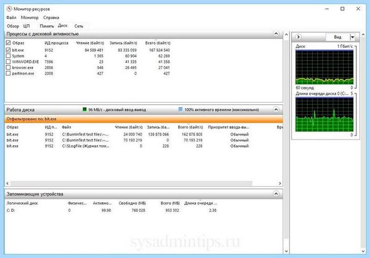Sort storage by Всего (МБ) header
370x258 pixels.
click(x=170, y=203)
